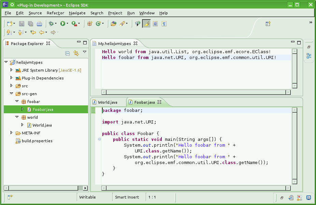Select World.java in the package tree

42,125
